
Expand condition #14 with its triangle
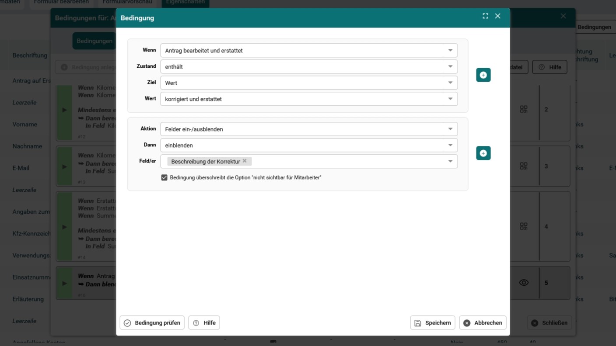tap(64, 227)
